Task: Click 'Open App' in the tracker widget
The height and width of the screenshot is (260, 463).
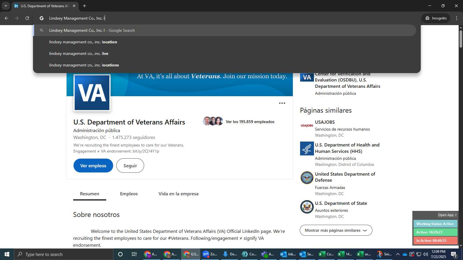Action: click(447, 215)
